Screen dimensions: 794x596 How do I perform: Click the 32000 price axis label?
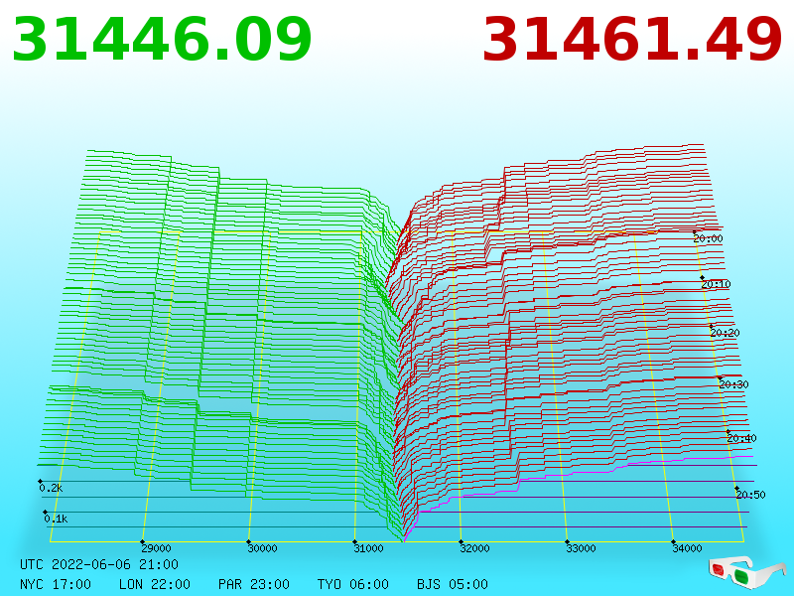click(474, 548)
